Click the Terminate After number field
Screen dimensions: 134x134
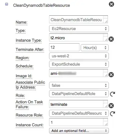click(x=64, y=47)
